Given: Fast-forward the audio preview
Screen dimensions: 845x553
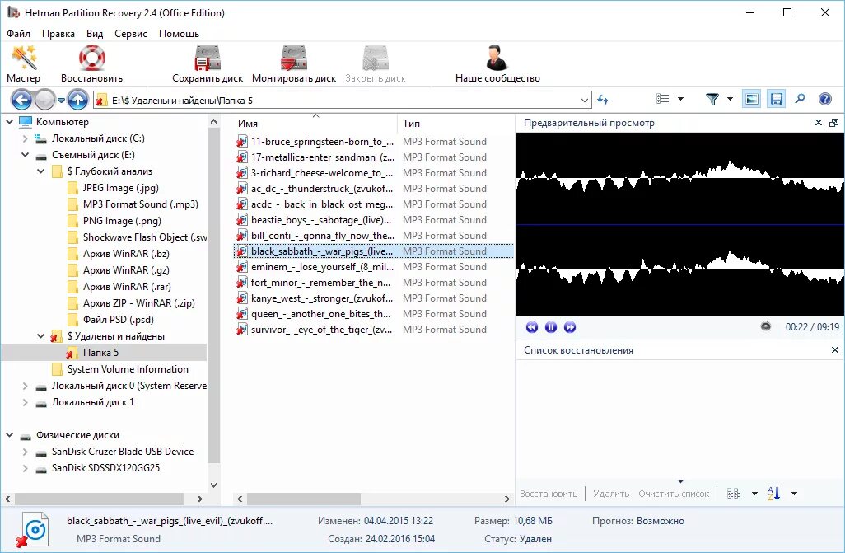Looking at the screenshot, I should tap(570, 327).
